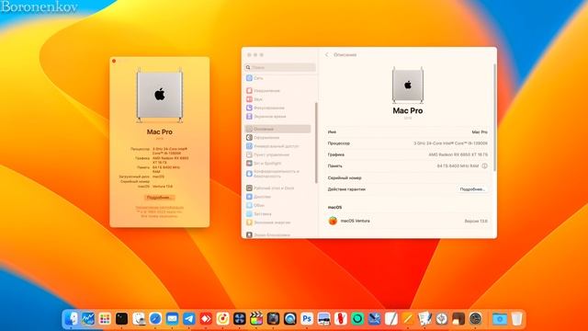This screenshot has height=331, width=588.
Task: Open AnyDesk red icon in the Dock
Action: pyautogui.click(x=206, y=319)
